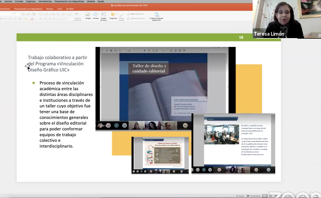Toggle the Comentarios pane
321x198 pixels.
click(254, 196)
